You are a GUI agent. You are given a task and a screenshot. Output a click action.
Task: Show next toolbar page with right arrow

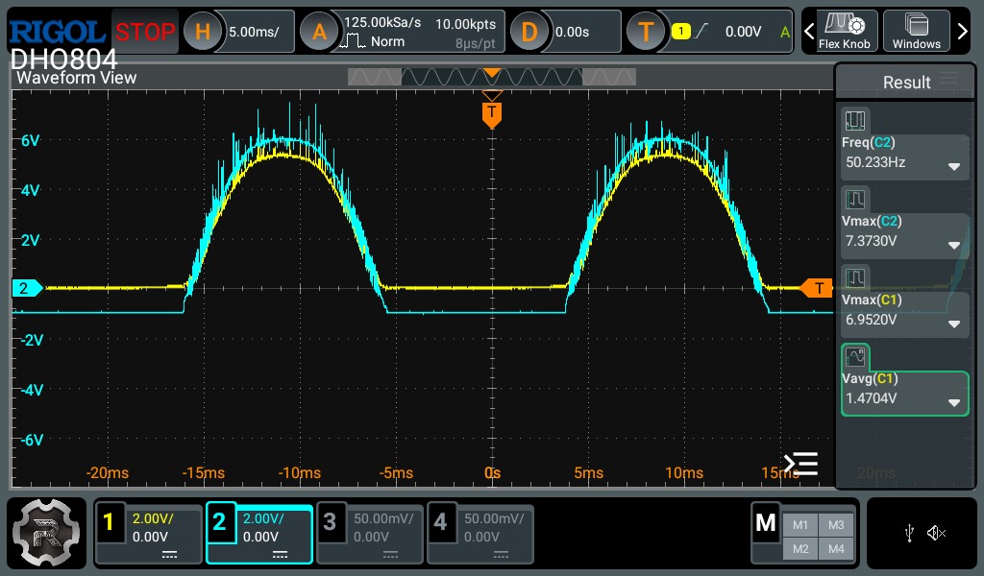(962, 31)
